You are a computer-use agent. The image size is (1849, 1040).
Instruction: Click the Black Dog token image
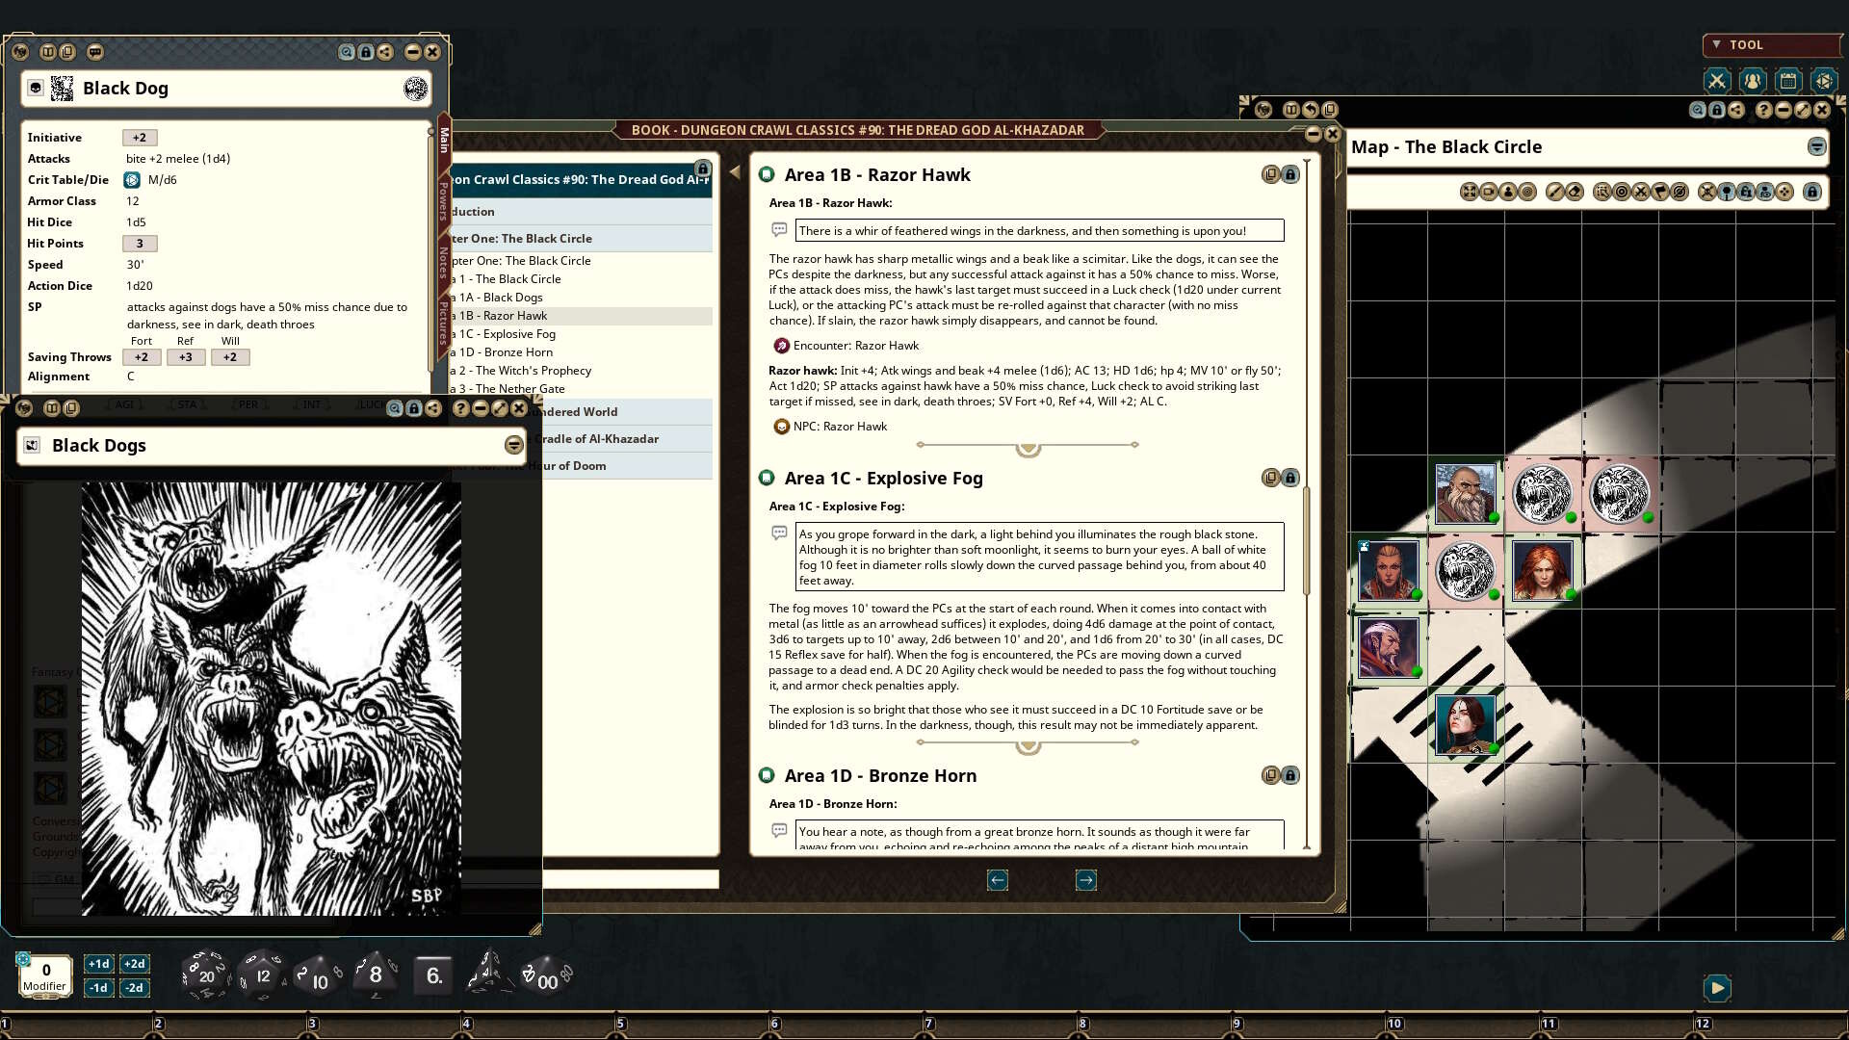(415, 89)
